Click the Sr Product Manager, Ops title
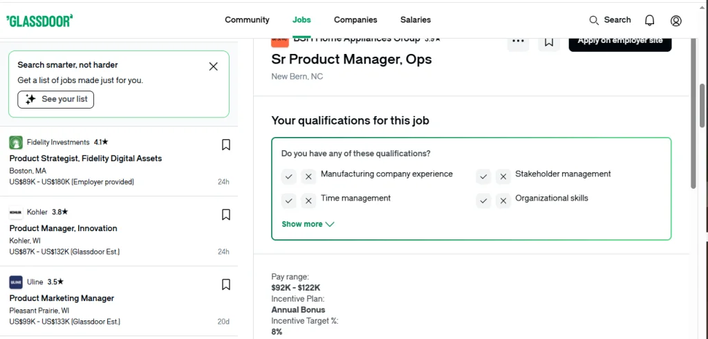The image size is (708, 339). coord(351,59)
